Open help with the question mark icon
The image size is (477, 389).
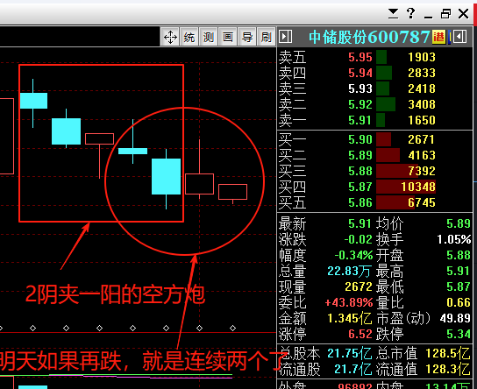pos(410,13)
